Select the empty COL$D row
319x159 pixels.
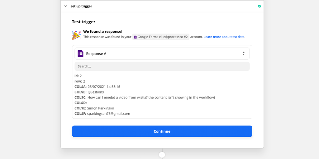click(81, 103)
